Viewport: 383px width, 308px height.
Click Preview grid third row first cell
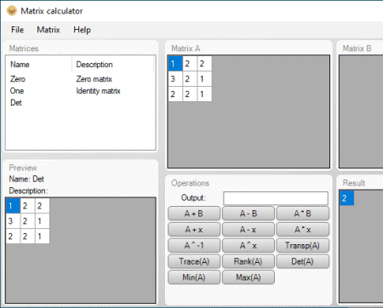13,237
